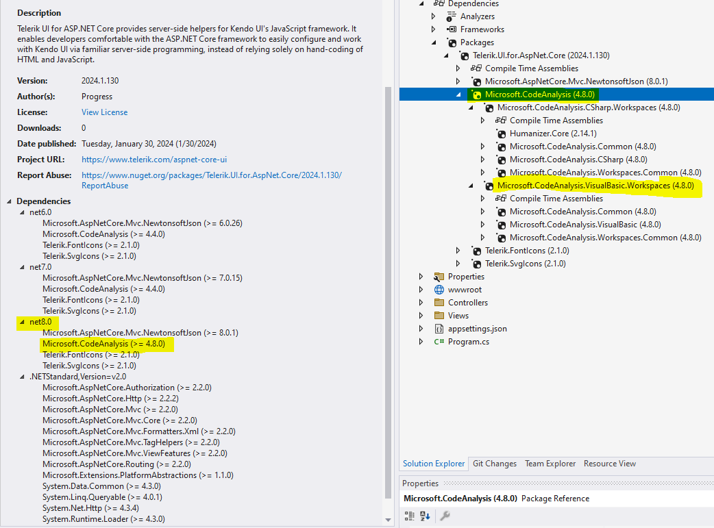Collapse the Microsoft.CodeAnalysis.VisualBasic.Workspaces node
This screenshot has height=528, width=714.
pyautogui.click(x=471, y=186)
